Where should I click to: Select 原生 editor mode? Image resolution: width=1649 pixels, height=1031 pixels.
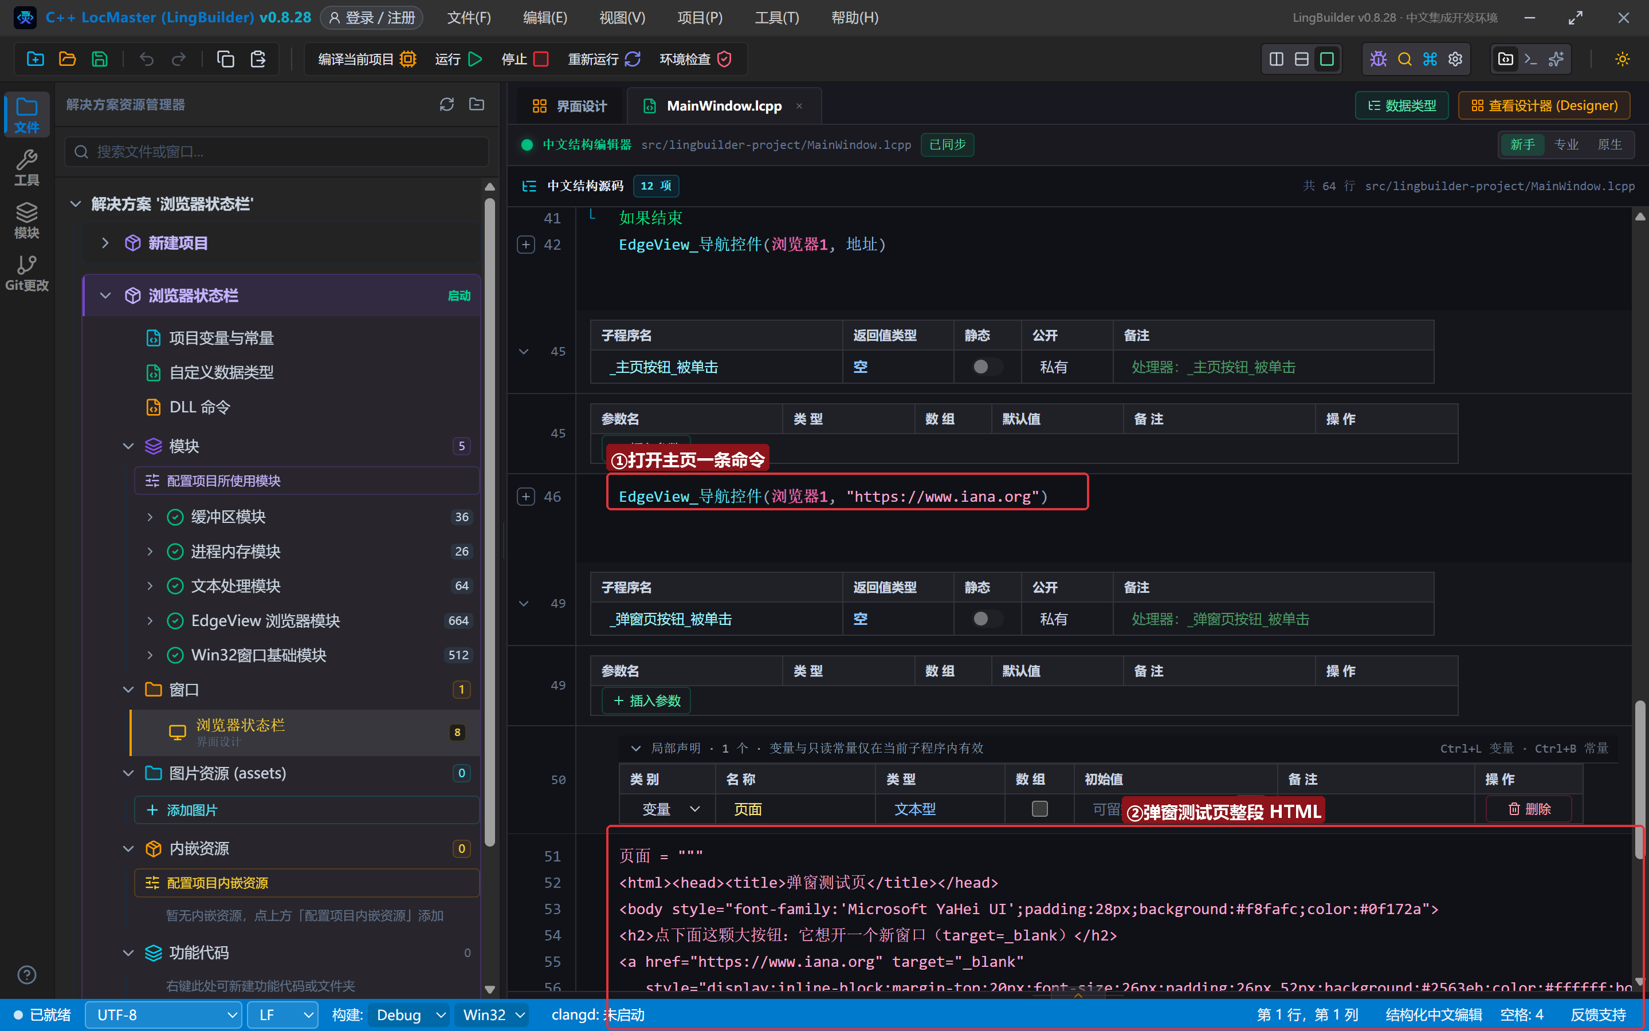point(1609,144)
